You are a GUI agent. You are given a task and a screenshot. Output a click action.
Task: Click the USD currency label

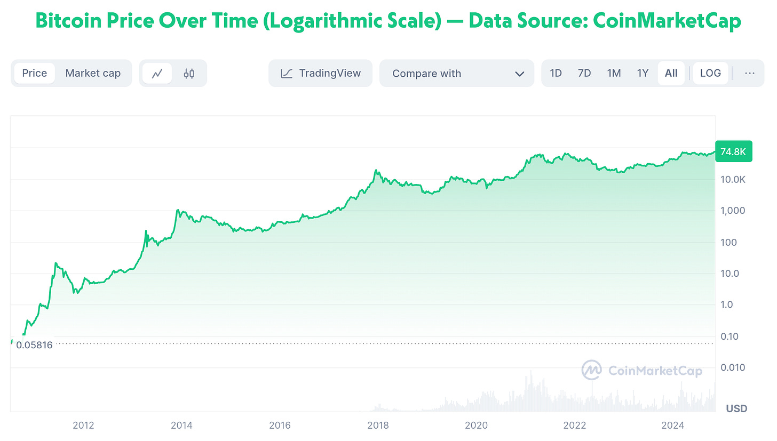(736, 408)
